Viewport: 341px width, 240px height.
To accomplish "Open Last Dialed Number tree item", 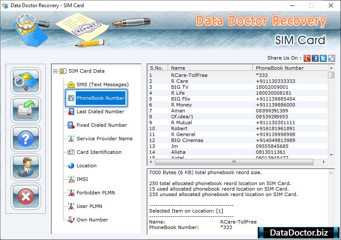I will click(100, 112).
